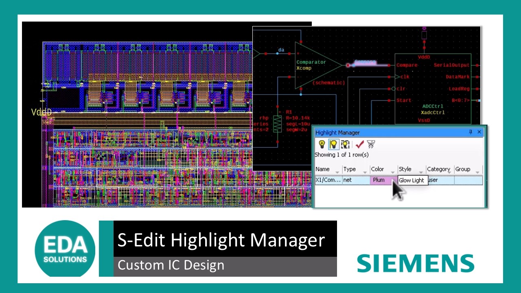Click the red checkmark icon
Viewport: 521px width, 293px height.
pyautogui.click(x=359, y=144)
